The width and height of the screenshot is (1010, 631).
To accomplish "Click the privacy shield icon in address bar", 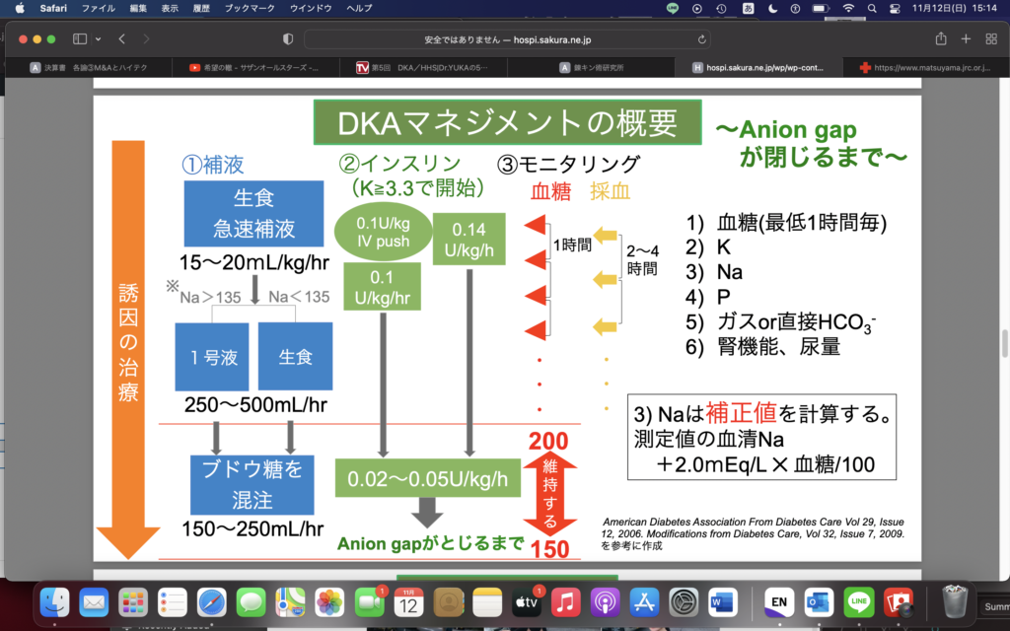I will click(x=286, y=39).
